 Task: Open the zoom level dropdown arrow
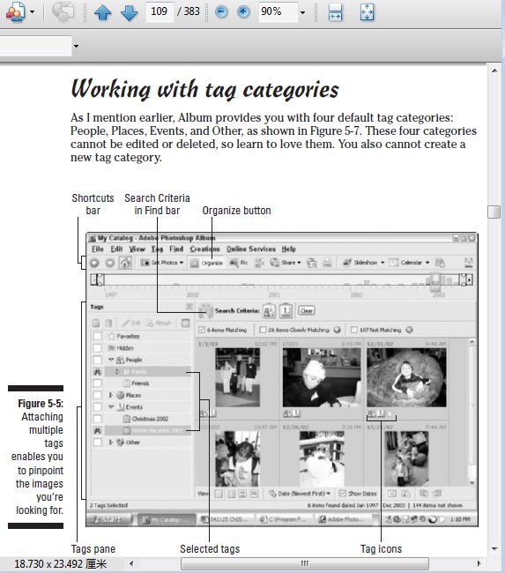(x=302, y=12)
